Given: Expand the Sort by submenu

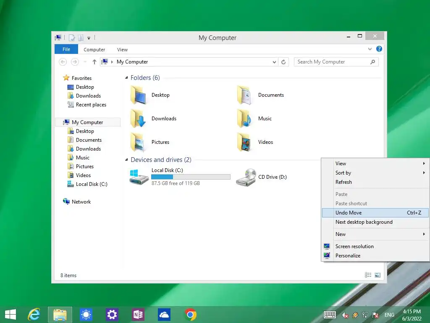Looking at the screenshot, I should click(424, 173).
